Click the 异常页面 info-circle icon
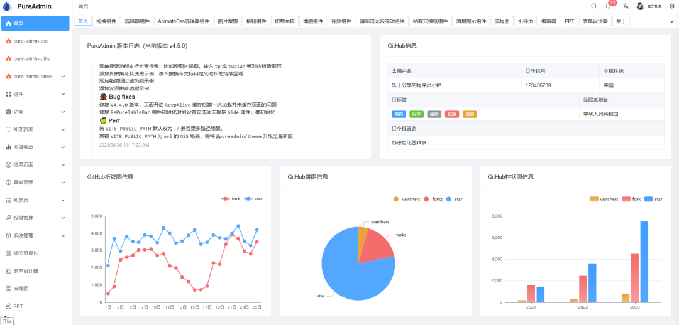679x325 pixels. tap(8, 183)
